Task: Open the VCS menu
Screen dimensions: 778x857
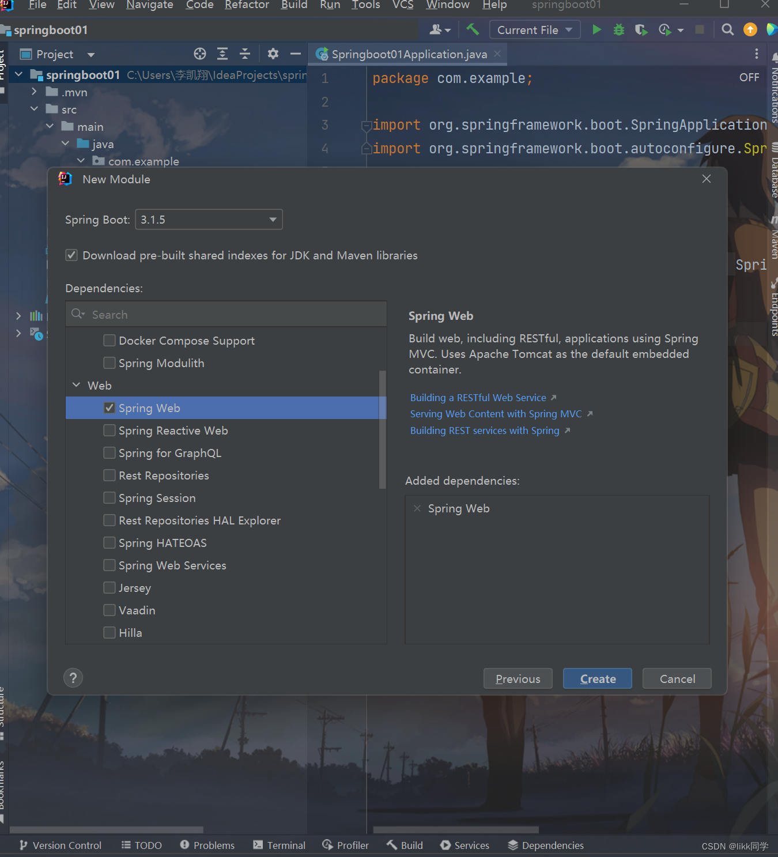Action: [403, 5]
